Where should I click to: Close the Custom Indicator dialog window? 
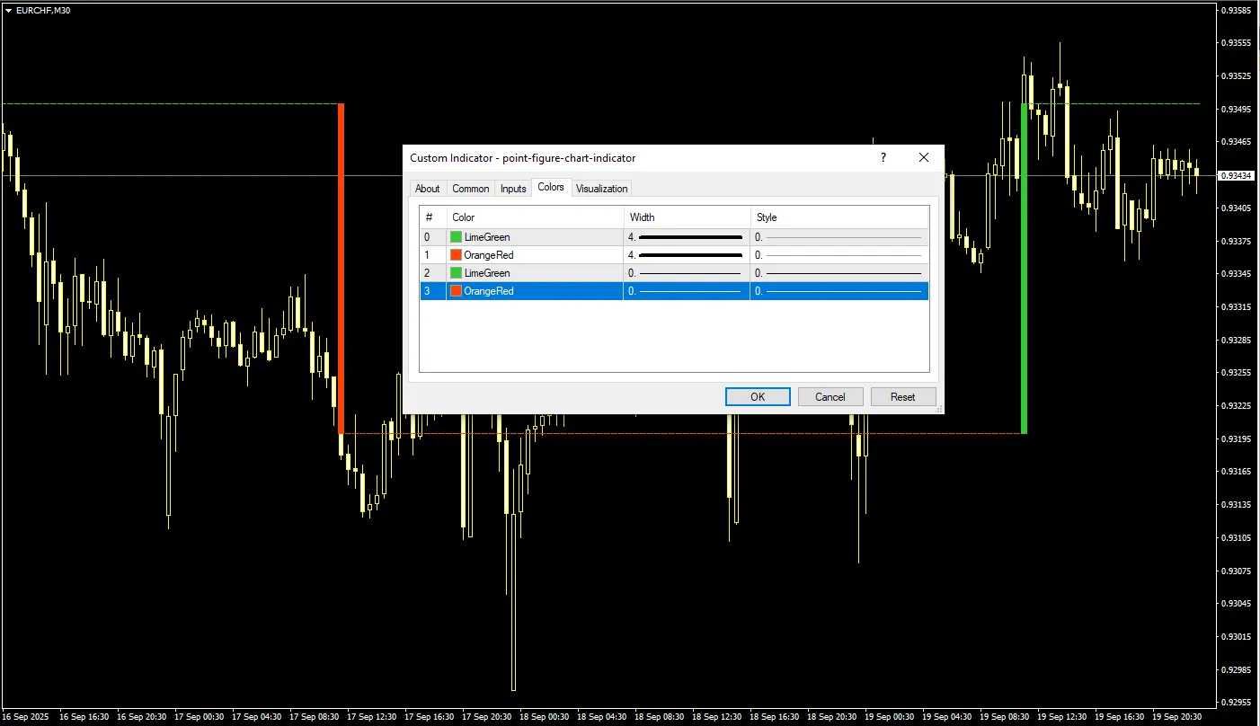coord(924,157)
